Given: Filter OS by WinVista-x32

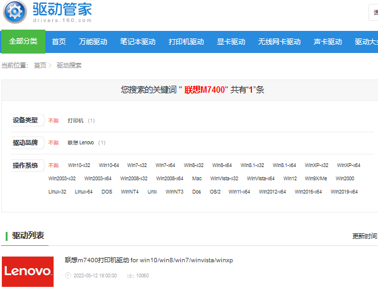Looking at the screenshot, I should (224, 178).
